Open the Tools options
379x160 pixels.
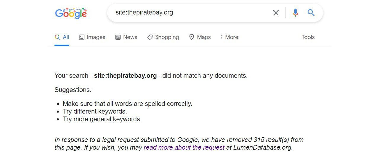tap(308, 37)
